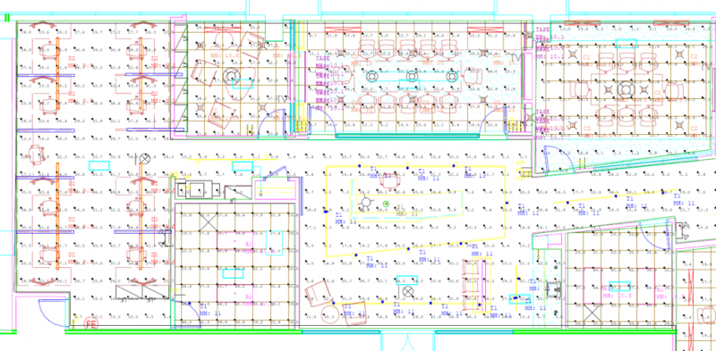
Task: Click the red FE fire extinguisher symbol
Action: click(x=91, y=324)
